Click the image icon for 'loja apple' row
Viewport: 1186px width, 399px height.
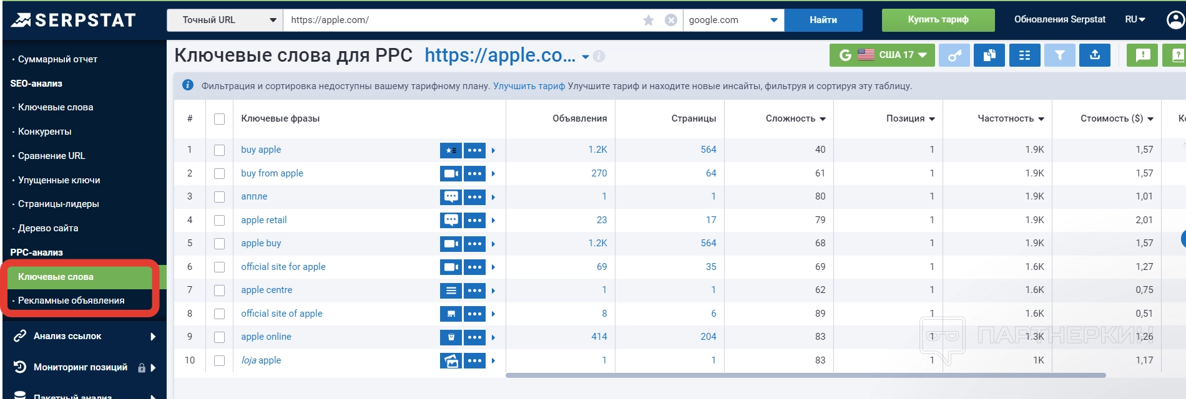451,360
